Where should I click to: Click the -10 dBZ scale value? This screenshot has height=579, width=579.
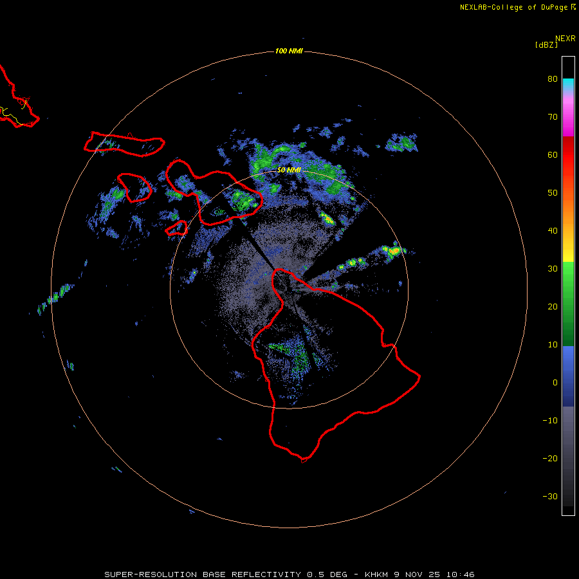550,420
